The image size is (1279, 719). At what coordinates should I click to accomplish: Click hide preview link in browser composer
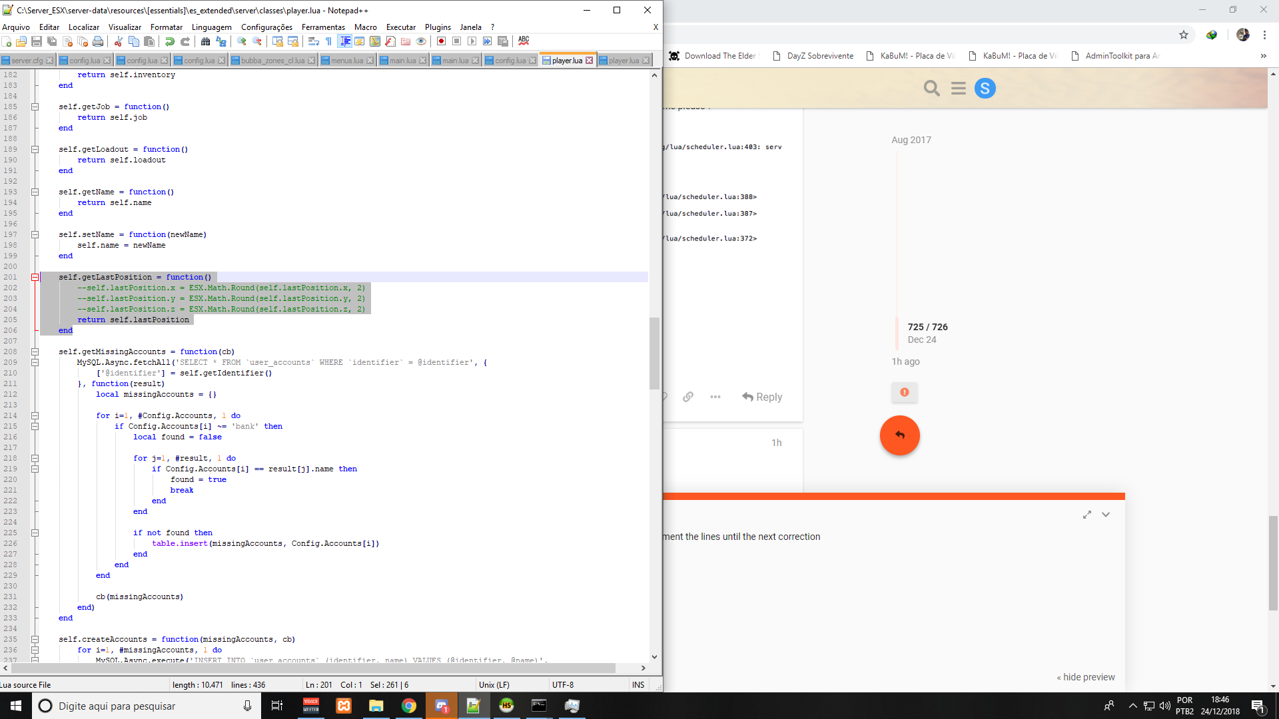1086,677
